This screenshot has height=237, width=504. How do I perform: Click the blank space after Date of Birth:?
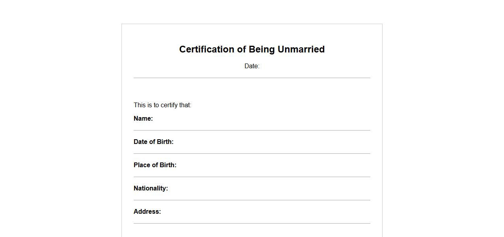click(x=272, y=142)
